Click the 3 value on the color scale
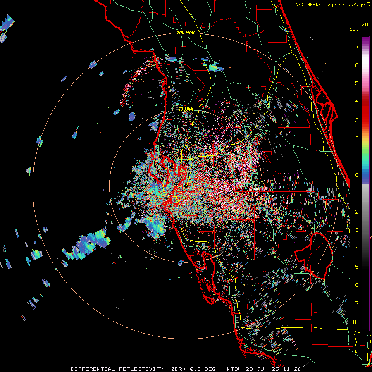This screenshot has width=372, height=372. click(x=357, y=120)
